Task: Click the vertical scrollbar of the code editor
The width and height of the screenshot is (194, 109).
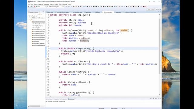Action: [x=159, y=46]
